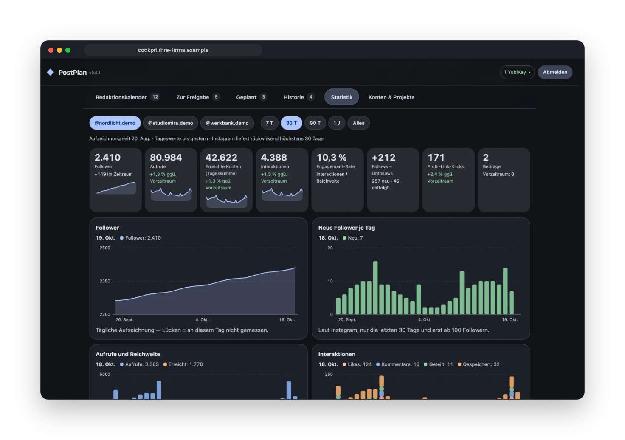Click the 2.410 Follower stat card
The height and width of the screenshot is (440, 625).
tap(115, 180)
